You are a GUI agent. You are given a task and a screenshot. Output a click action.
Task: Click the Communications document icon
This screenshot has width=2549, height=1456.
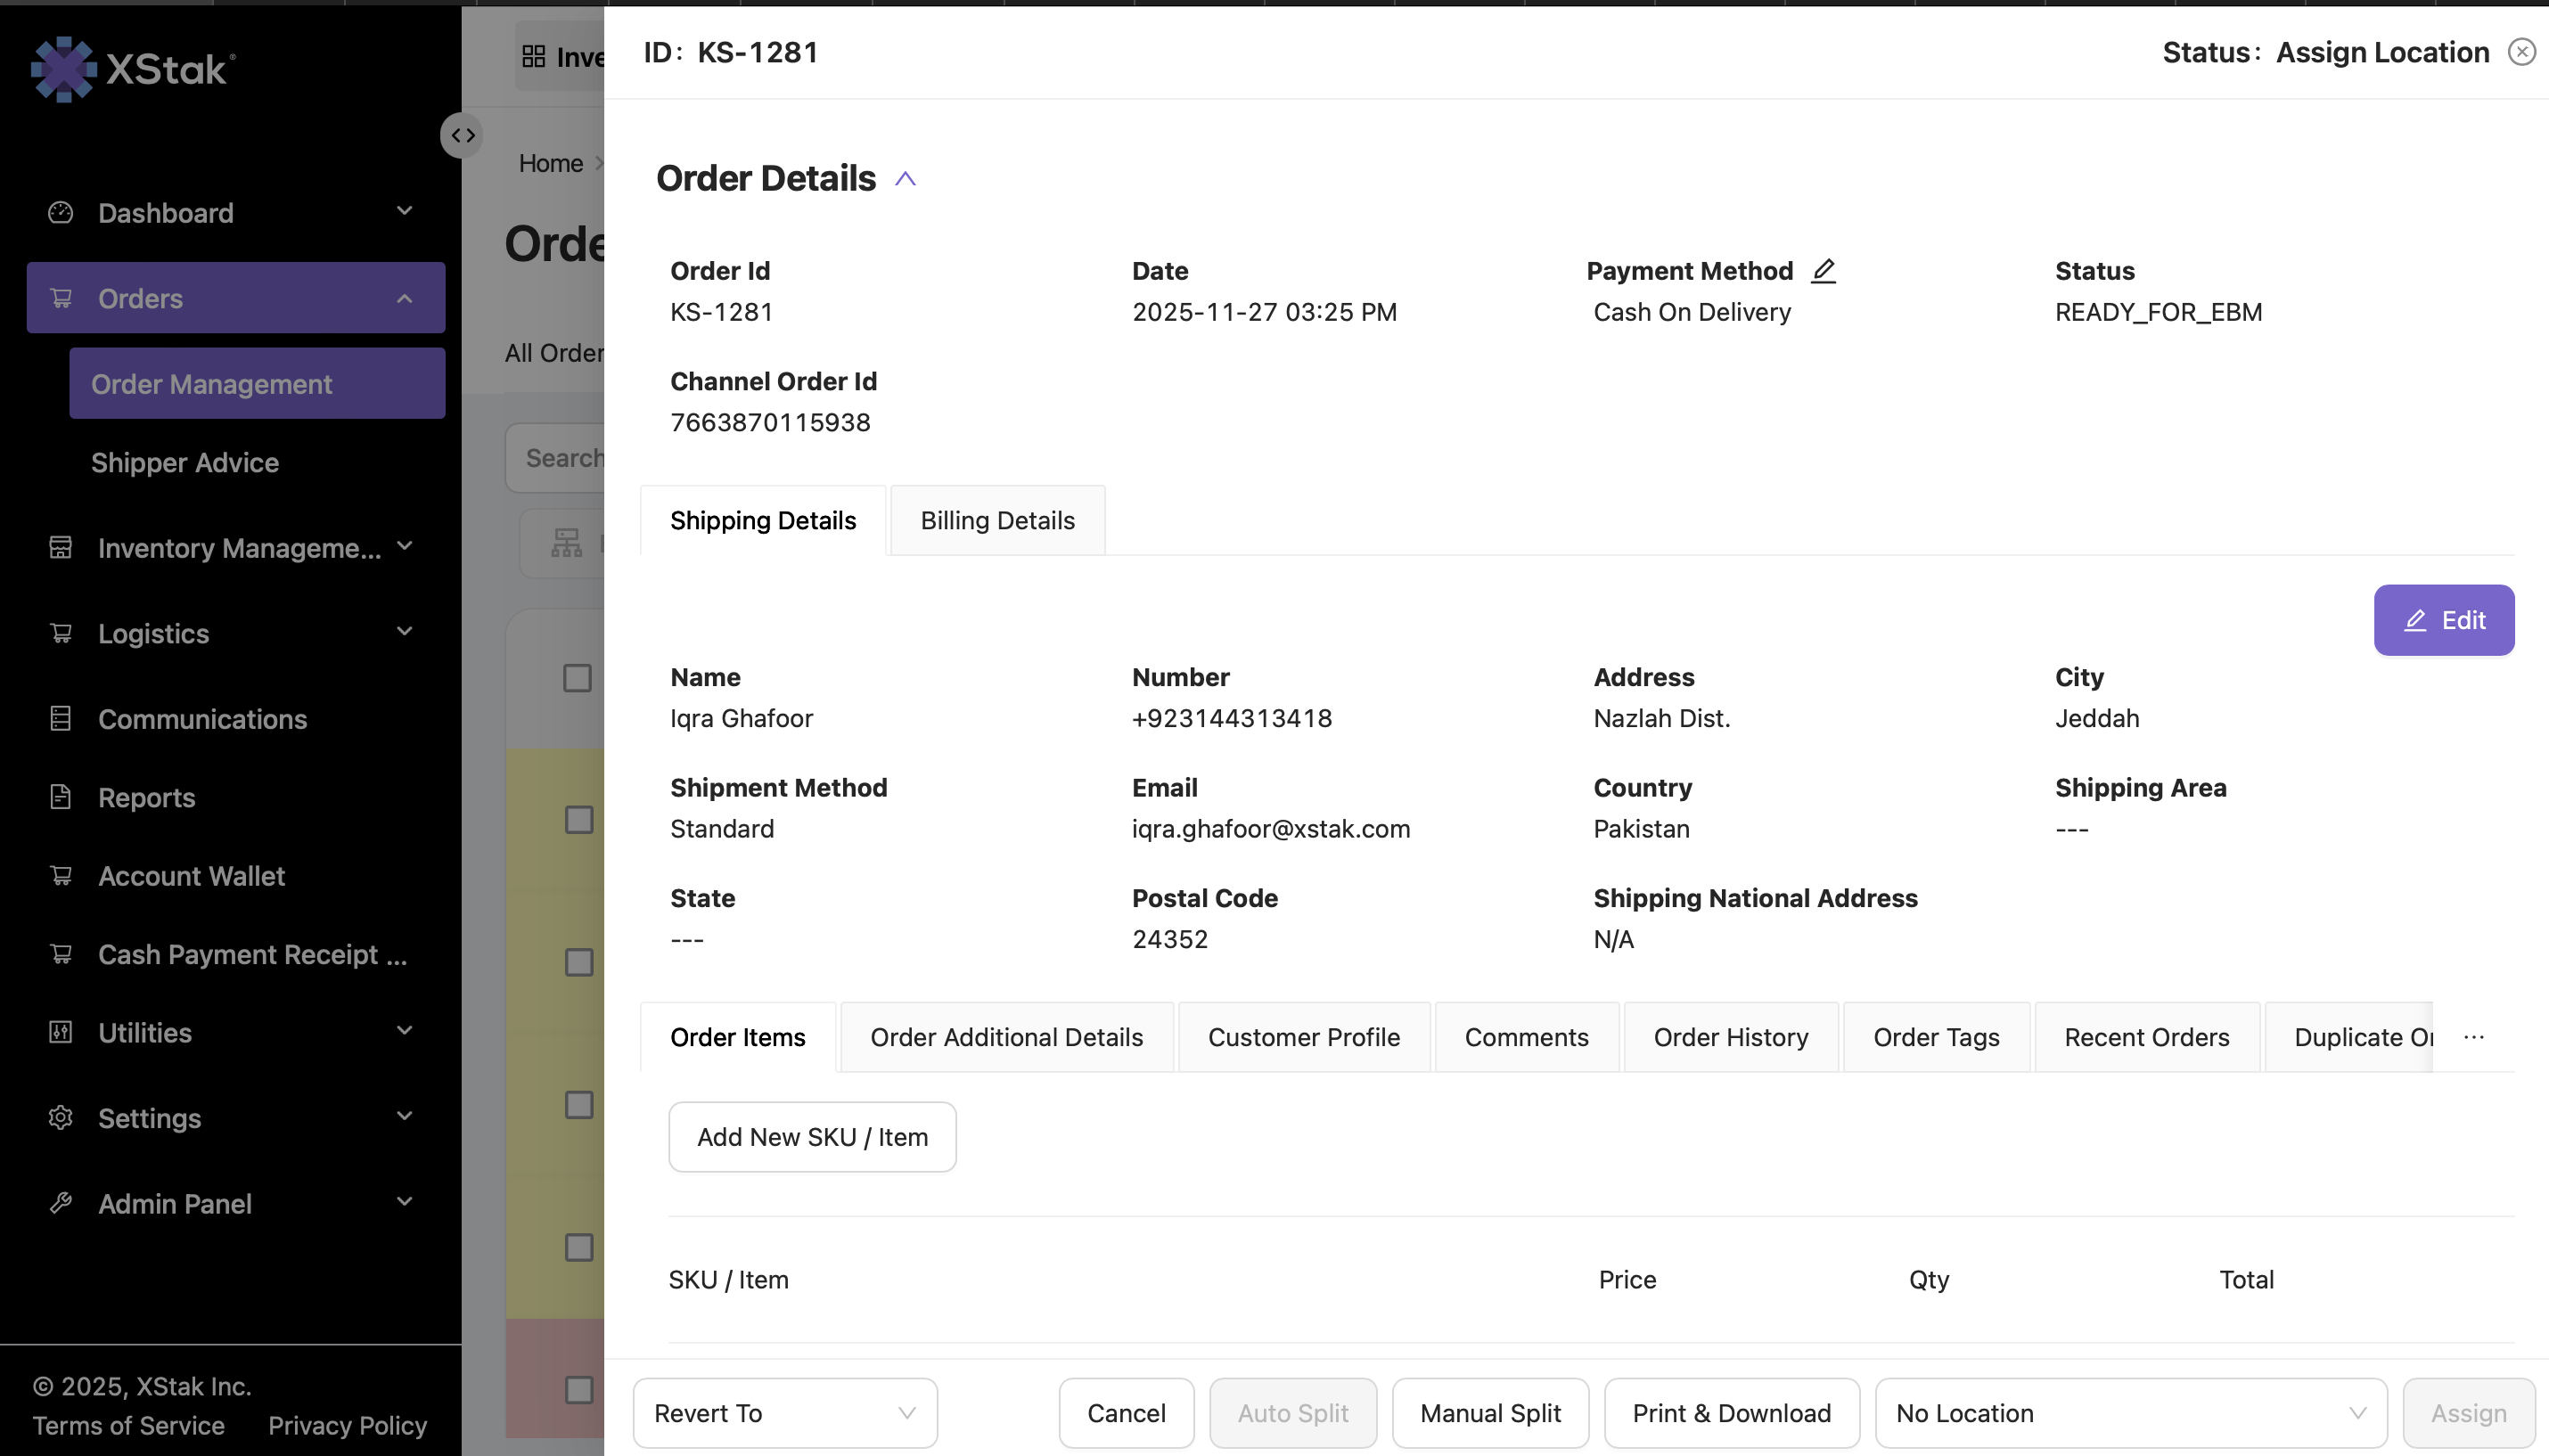coord(61,718)
